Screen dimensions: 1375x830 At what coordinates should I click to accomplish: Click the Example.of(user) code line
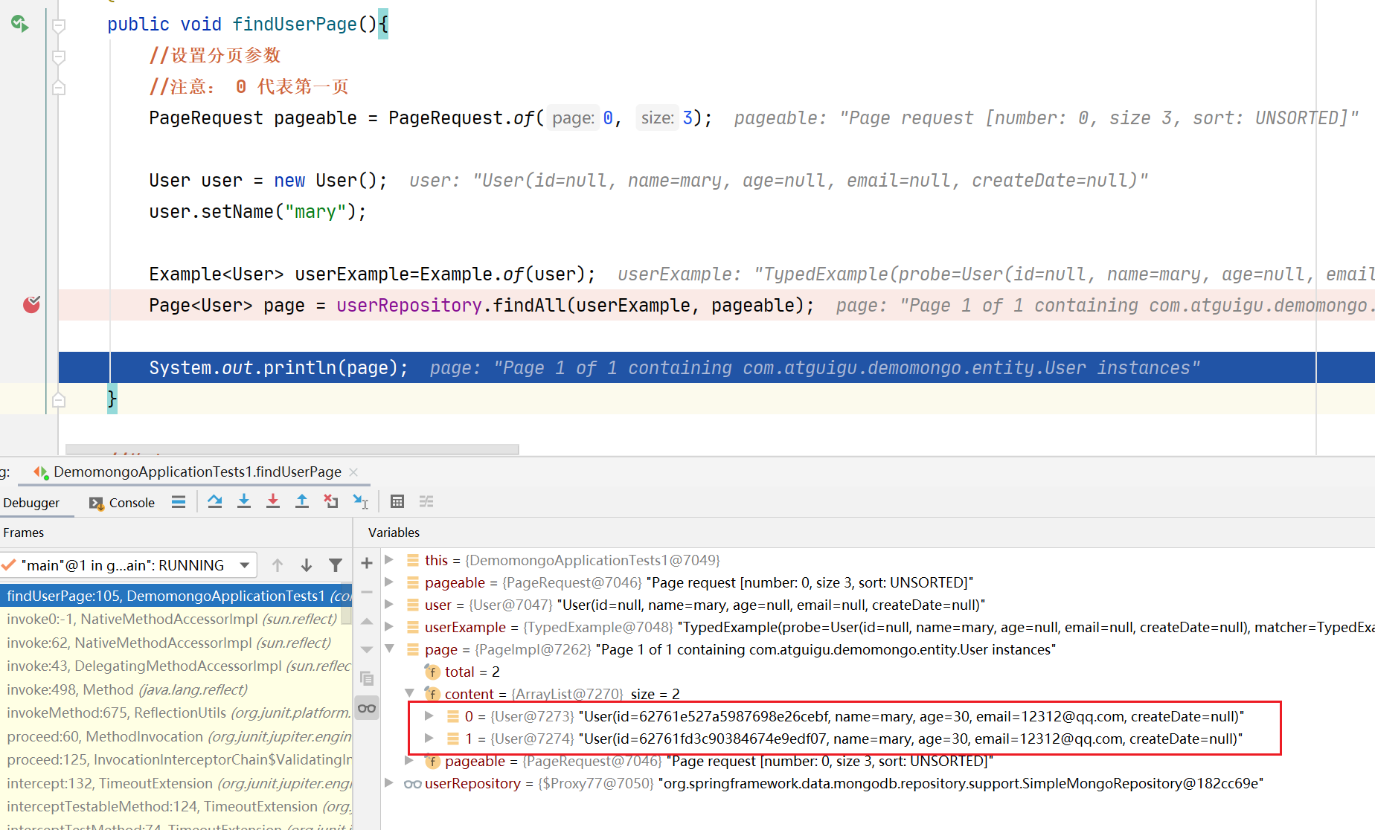[371, 274]
